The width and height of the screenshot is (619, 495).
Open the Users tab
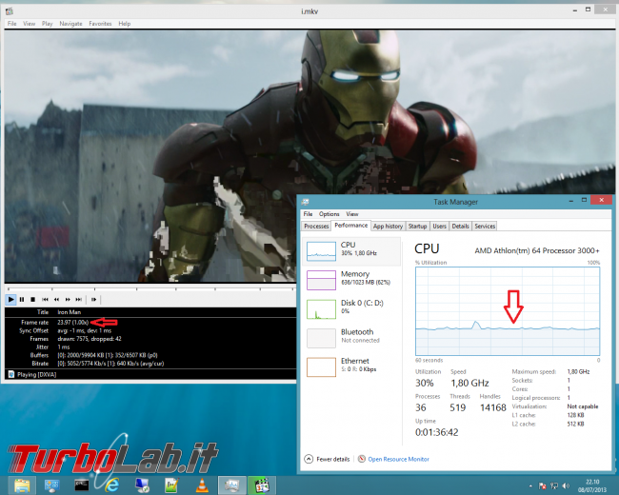[439, 227]
